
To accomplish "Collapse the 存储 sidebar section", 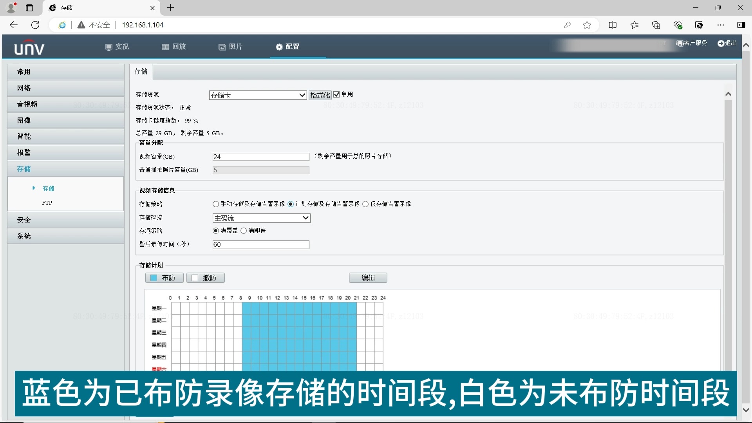I will click(x=23, y=169).
